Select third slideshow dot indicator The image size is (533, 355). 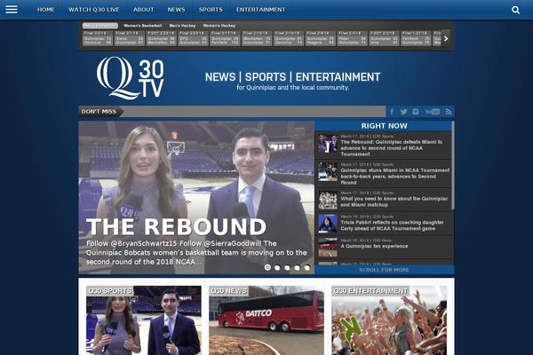click(287, 268)
